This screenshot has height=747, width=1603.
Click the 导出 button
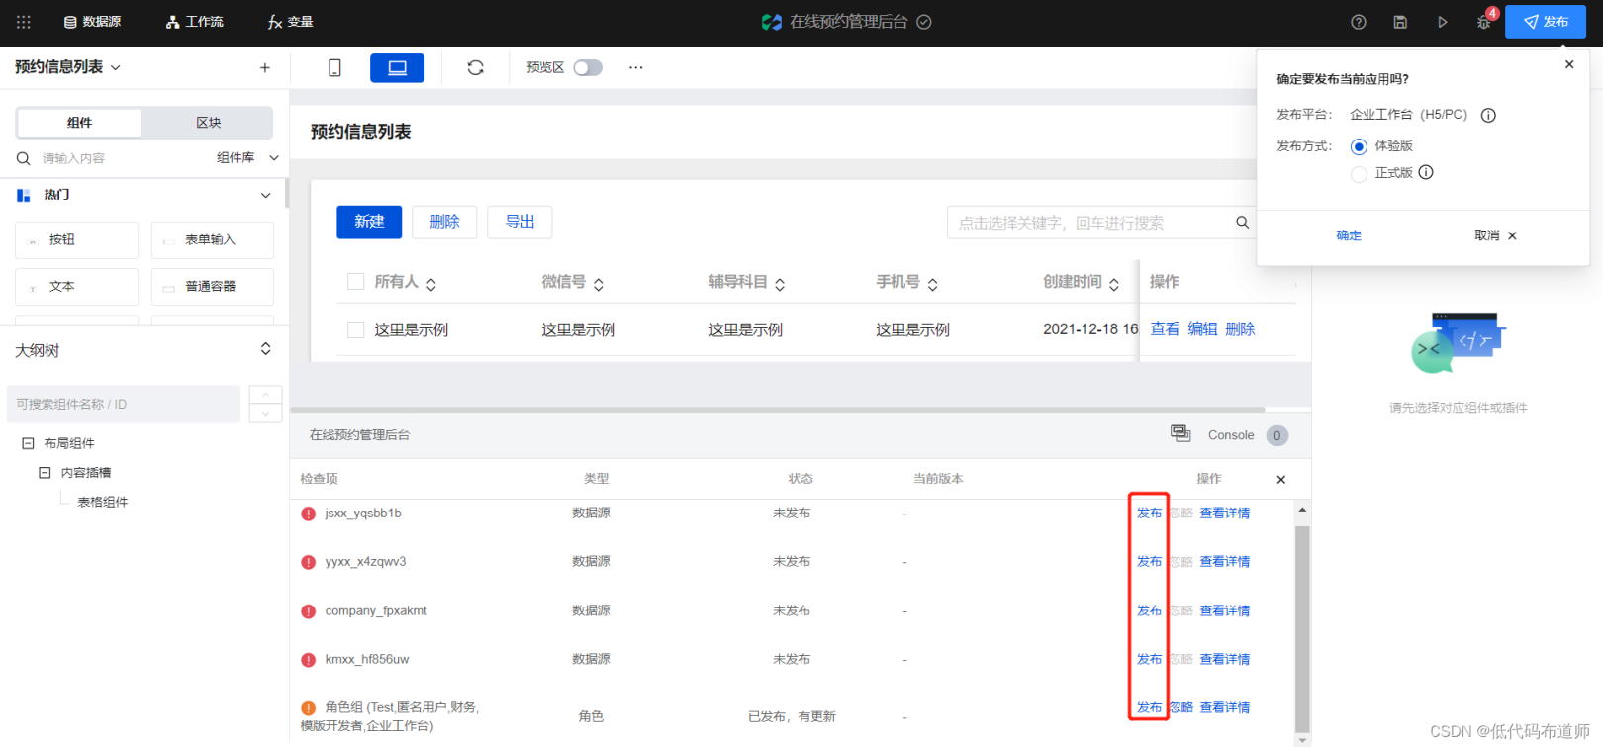pyautogui.click(x=519, y=222)
